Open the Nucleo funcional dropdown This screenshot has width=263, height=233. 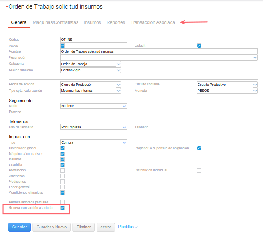point(91,70)
